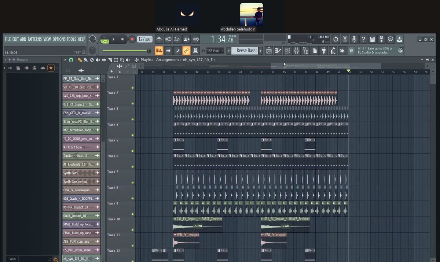The height and width of the screenshot is (262, 440).
Task: Toggle playlist snap magnet icon
Action: point(71,60)
